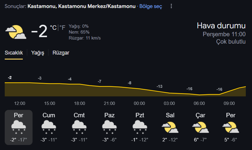Select the highlighted Per day card
This screenshot has height=150, width=252.
[x=19, y=127]
